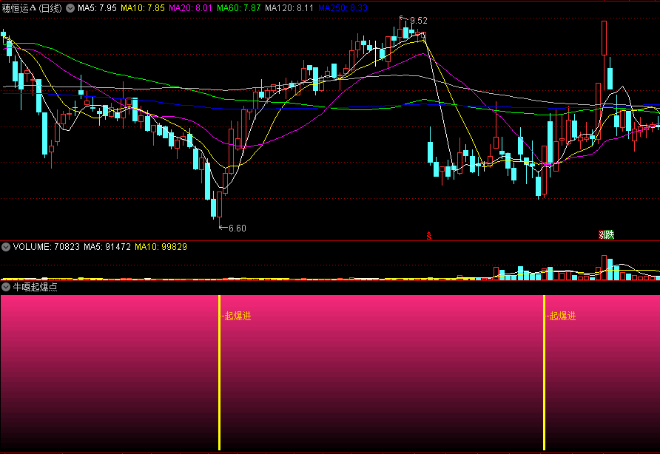Click the 牛嘎起爆点 indicator title

click(36, 287)
